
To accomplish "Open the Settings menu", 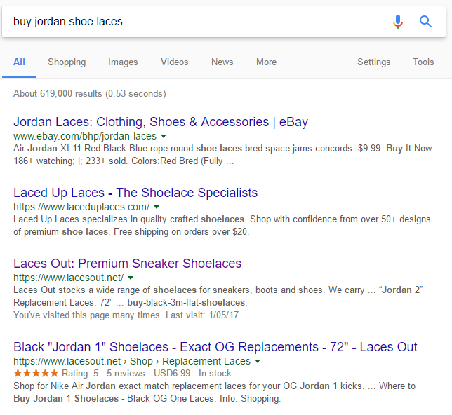I will point(373,62).
